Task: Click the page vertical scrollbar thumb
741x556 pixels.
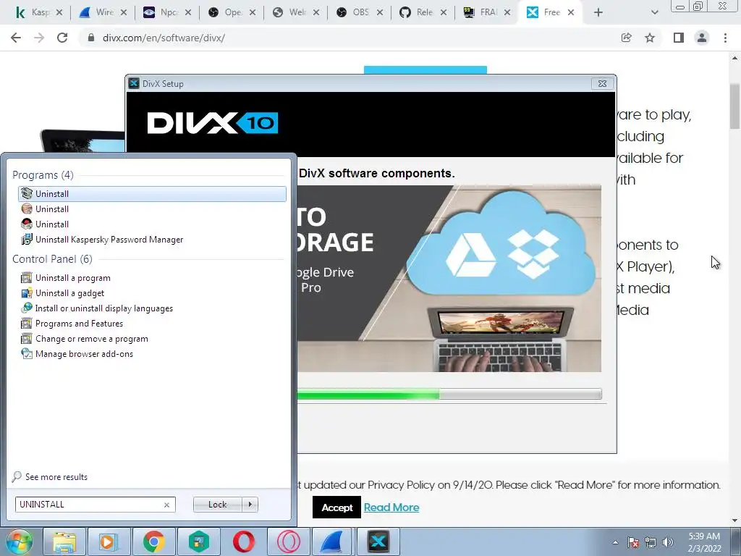Action: (x=735, y=106)
